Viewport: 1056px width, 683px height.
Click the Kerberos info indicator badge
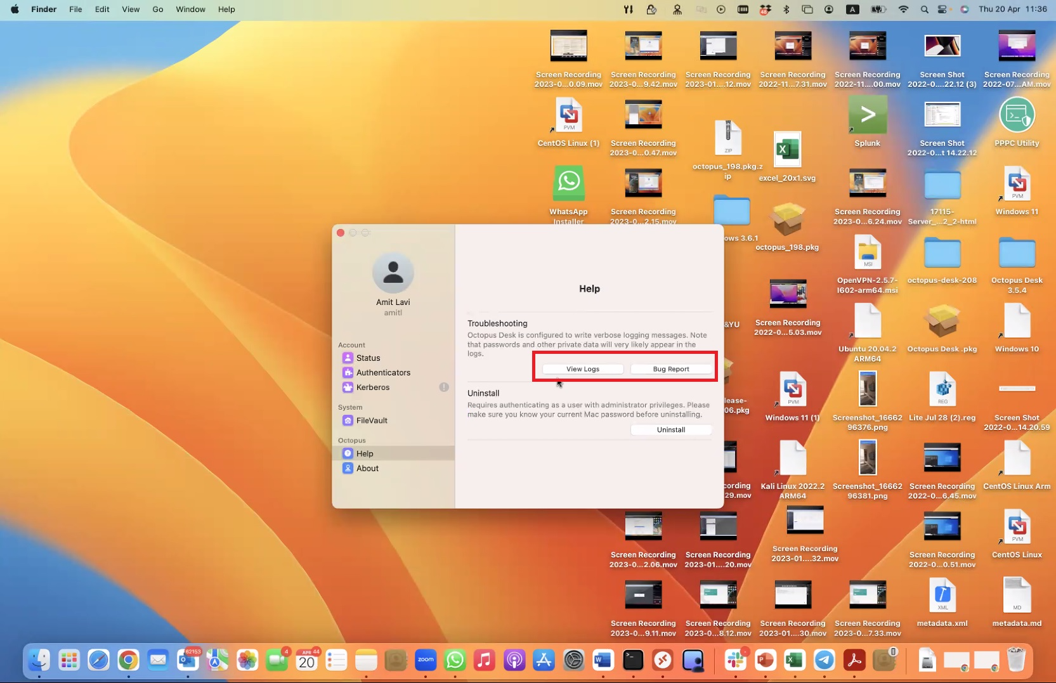[444, 387]
